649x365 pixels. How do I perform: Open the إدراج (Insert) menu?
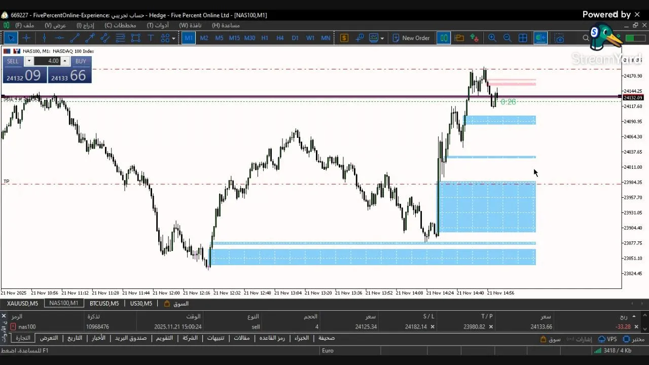(x=85, y=25)
